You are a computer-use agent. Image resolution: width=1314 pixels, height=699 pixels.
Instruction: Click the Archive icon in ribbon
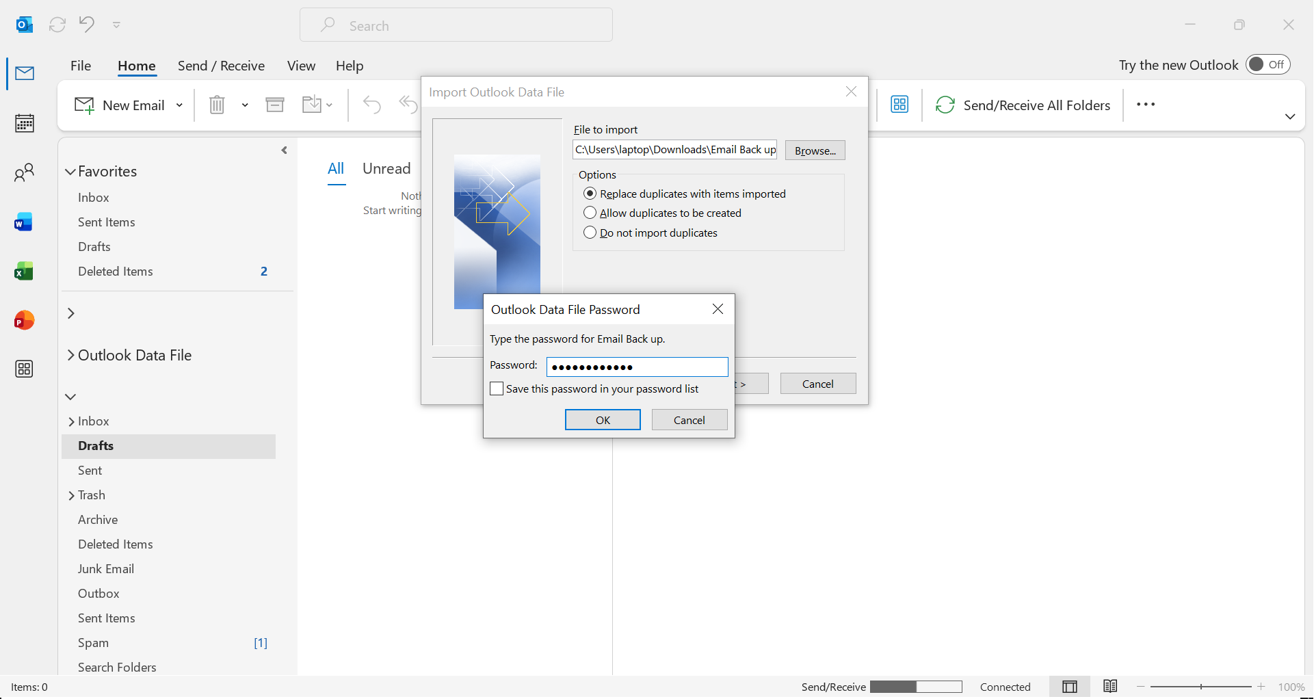point(275,105)
